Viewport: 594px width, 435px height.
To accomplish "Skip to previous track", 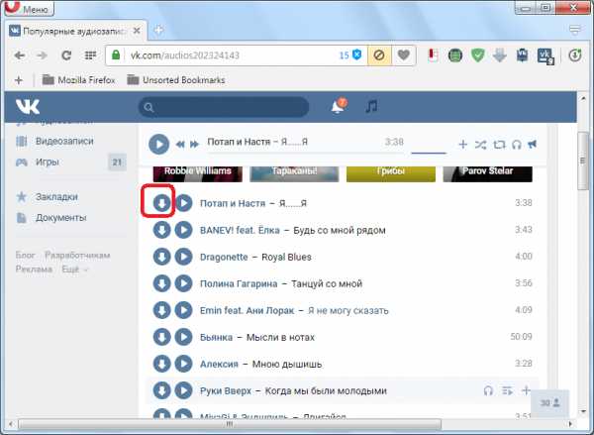I will point(180,145).
